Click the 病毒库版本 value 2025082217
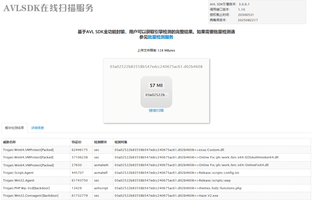 coord(248,20)
